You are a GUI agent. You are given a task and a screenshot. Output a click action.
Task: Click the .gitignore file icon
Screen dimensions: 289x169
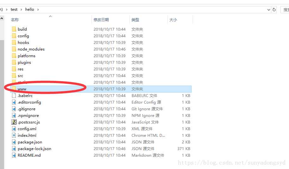14,109
